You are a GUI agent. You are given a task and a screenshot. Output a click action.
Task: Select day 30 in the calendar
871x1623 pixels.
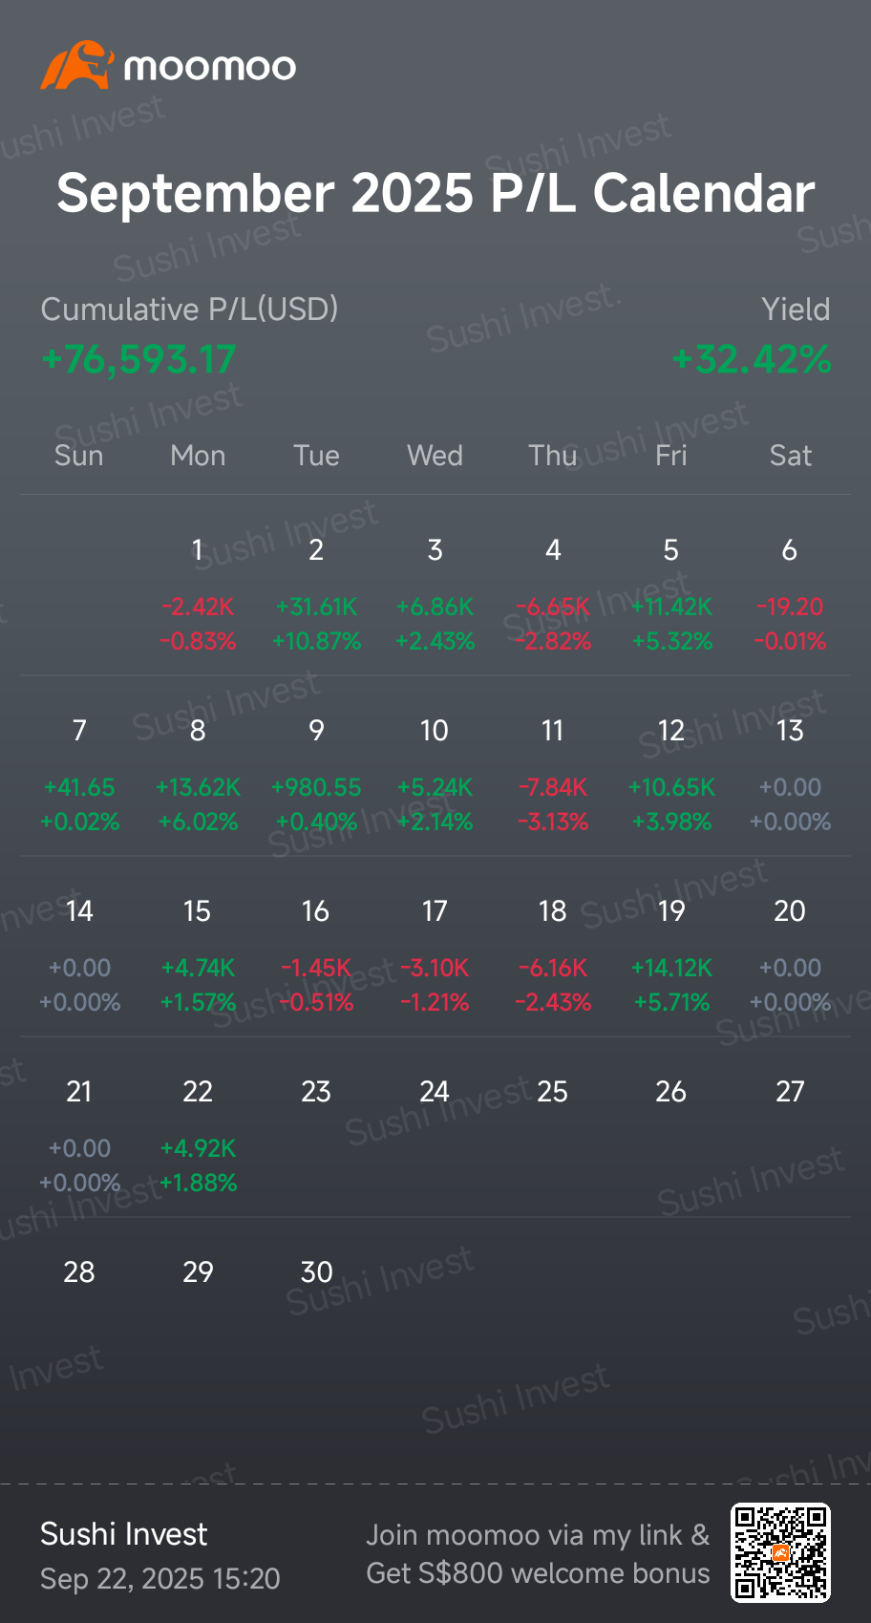coord(316,1272)
